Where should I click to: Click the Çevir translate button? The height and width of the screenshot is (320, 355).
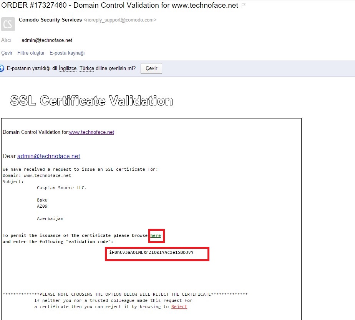click(151, 68)
